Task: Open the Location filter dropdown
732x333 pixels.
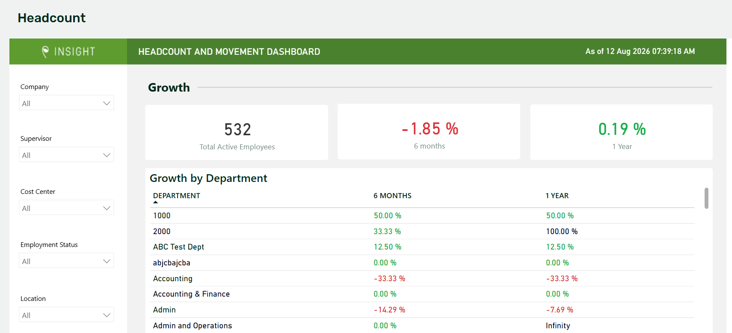Action: tap(66, 315)
